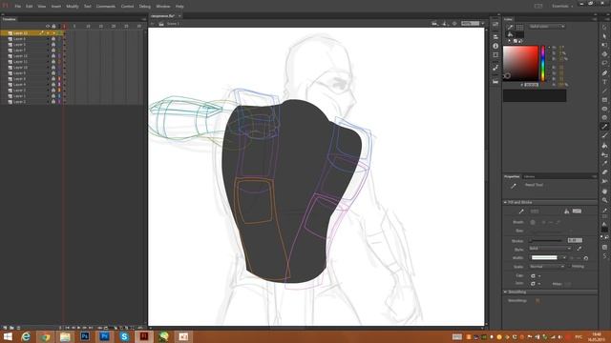Select the Text tool
The image size is (611, 343).
tap(604, 82)
